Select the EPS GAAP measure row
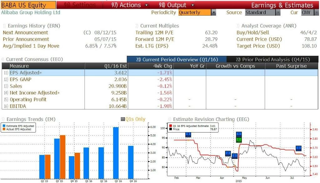Image resolution: width=320 pixels, height=183 pixels. coord(160,79)
